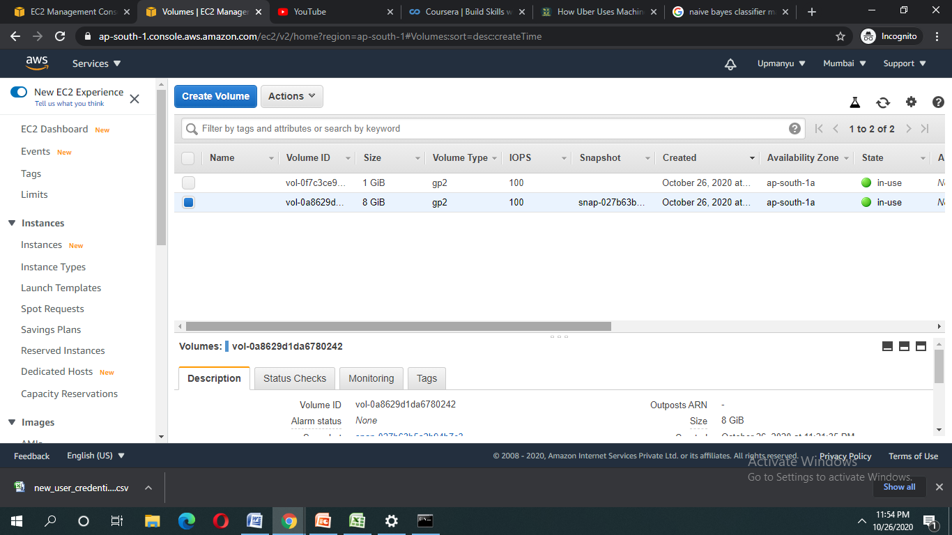
Task: Go to the previous results page
Action: 836,128
